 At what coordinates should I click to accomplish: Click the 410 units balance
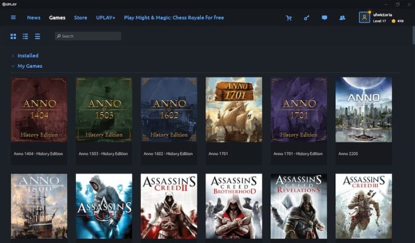401,21
